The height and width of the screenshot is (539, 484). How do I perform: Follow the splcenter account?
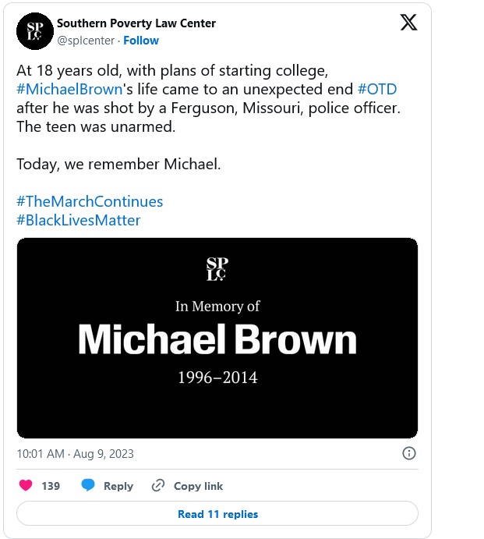pos(140,41)
